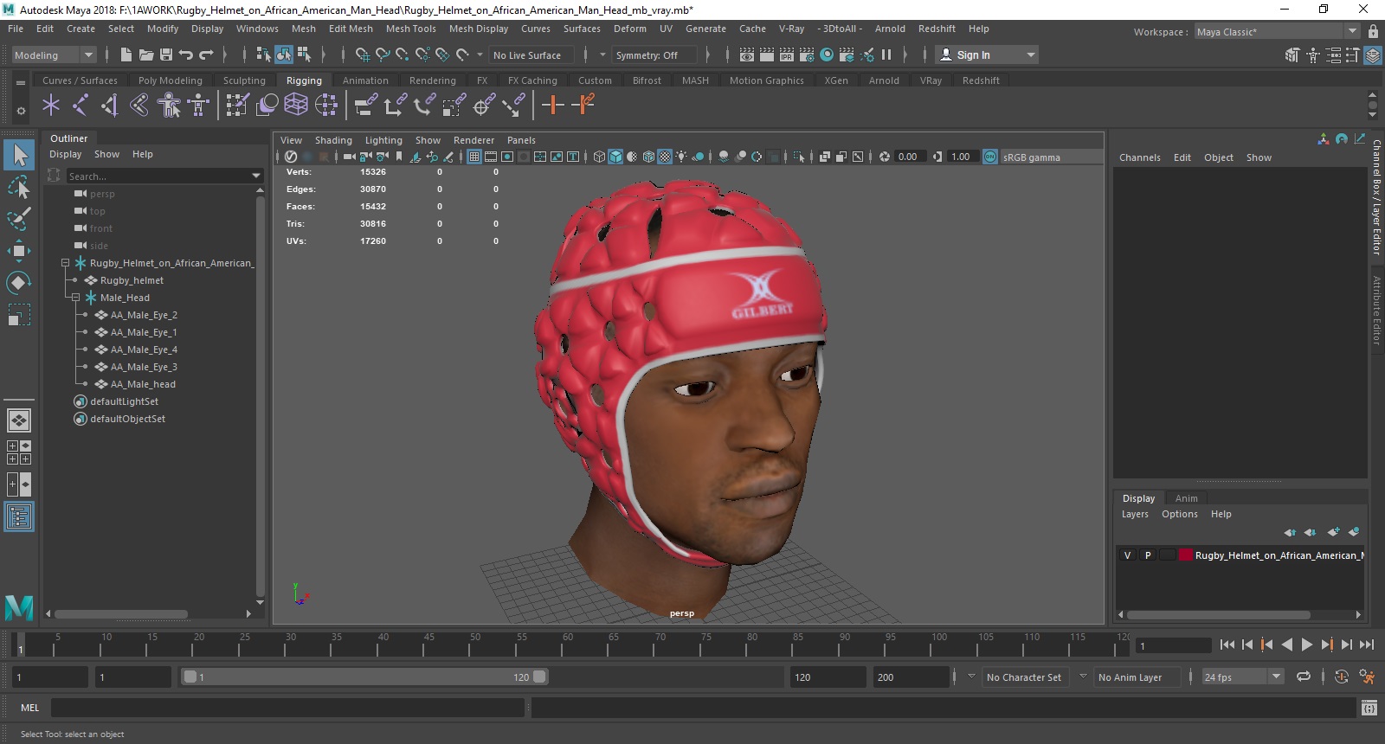Open Animation Preferences icon
Image resolution: width=1385 pixels, height=744 pixels.
tap(1367, 677)
